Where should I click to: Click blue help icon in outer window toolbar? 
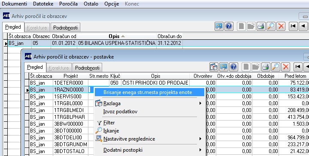coord(229,26)
